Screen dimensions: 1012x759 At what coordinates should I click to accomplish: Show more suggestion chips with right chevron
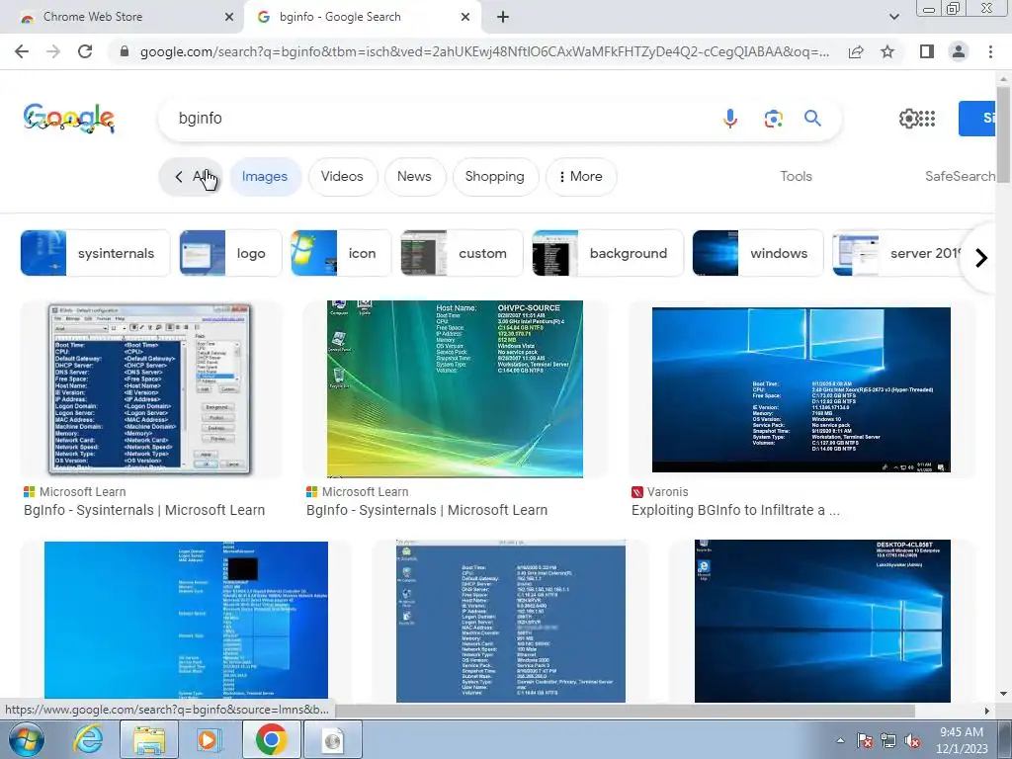(981, 258)
